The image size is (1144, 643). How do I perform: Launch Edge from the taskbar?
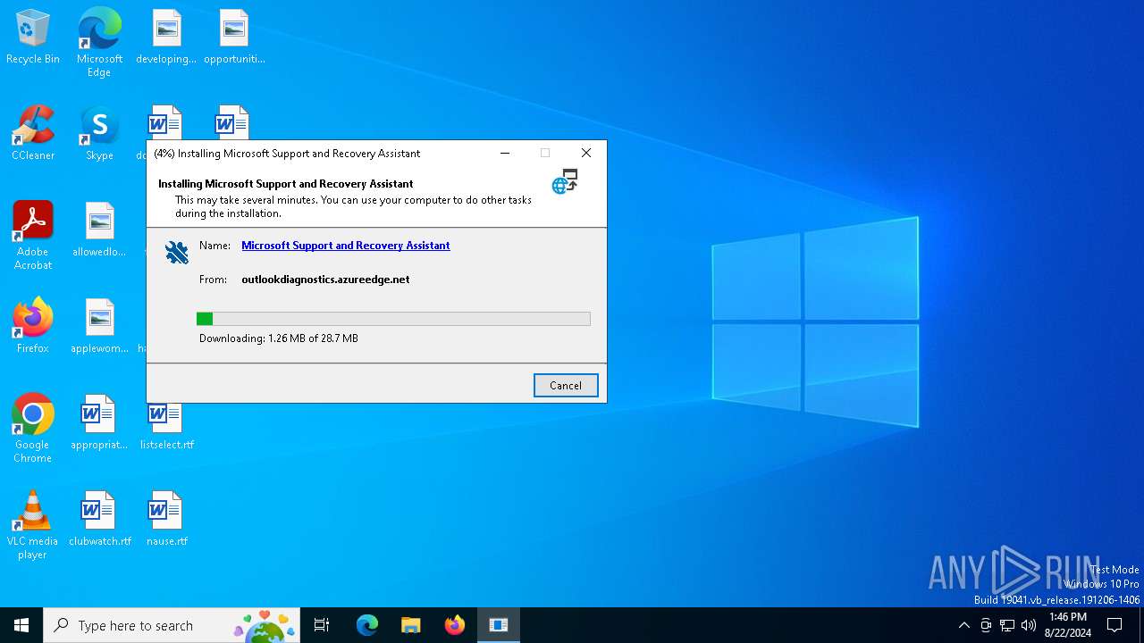(367, 625)
